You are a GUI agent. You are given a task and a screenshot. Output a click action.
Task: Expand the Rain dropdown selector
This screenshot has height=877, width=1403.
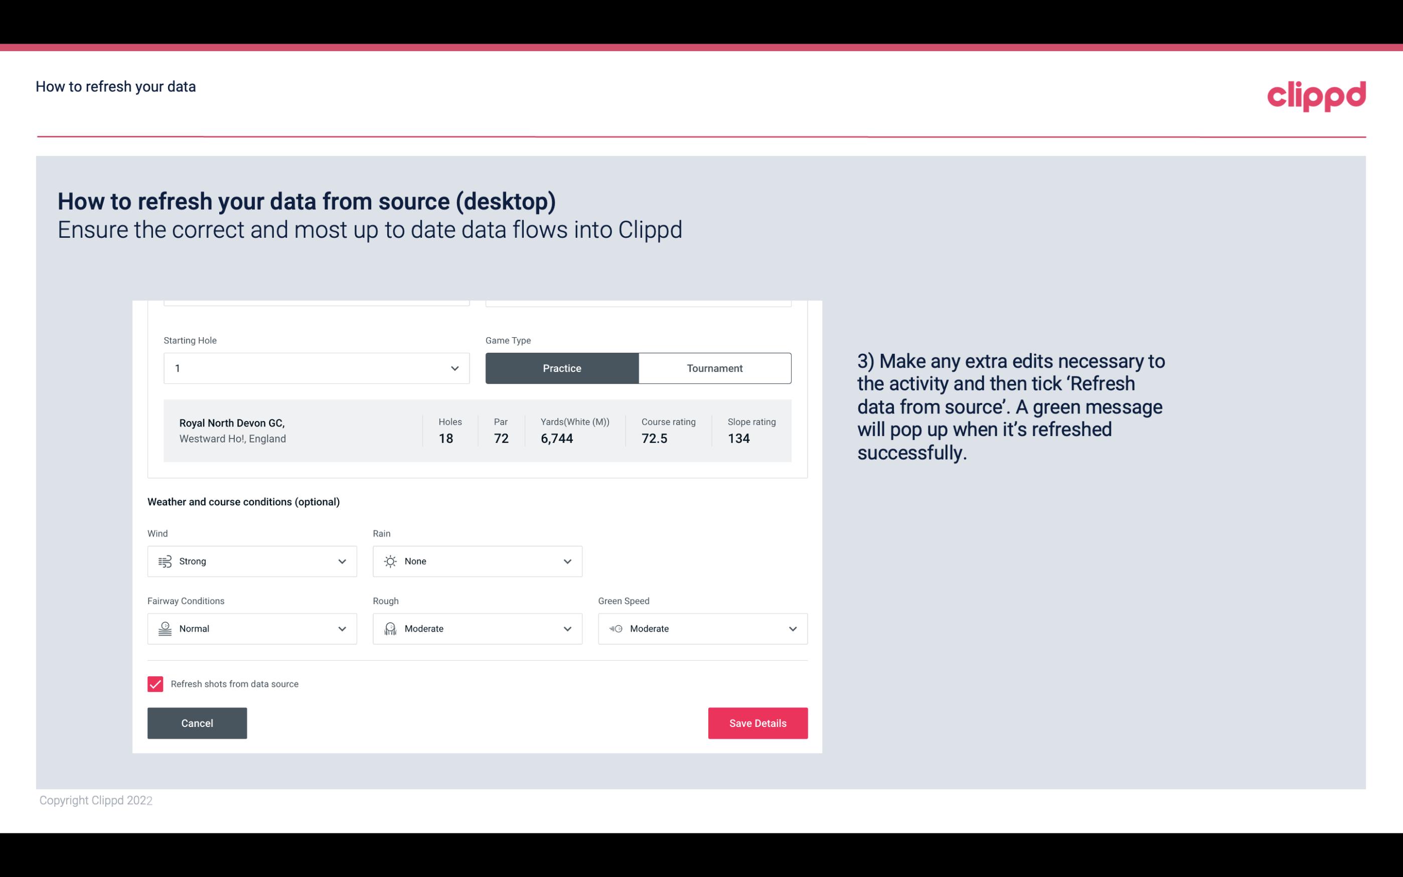click(x=567, y=561)
